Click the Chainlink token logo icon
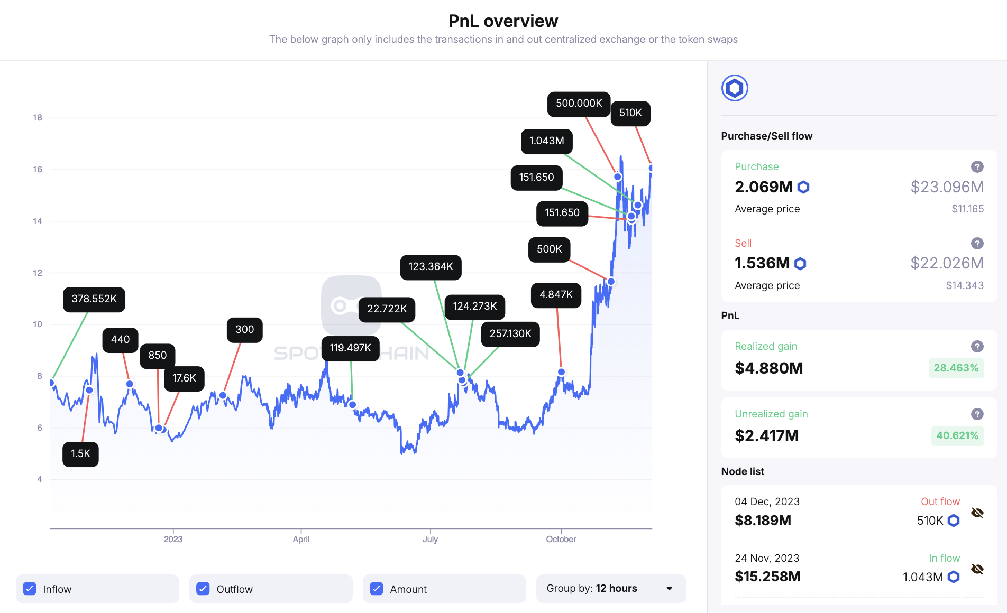Viewport: 1007px width, 613px height. click(x=735, y=88)
